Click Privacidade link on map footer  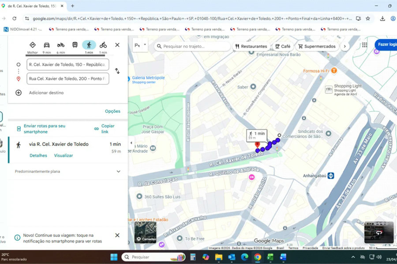pos(311,248)
